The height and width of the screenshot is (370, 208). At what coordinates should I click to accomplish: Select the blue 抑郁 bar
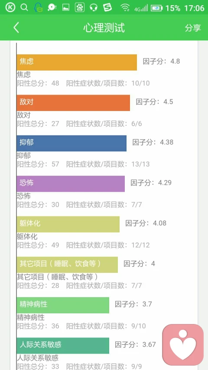tap(71, 143)
